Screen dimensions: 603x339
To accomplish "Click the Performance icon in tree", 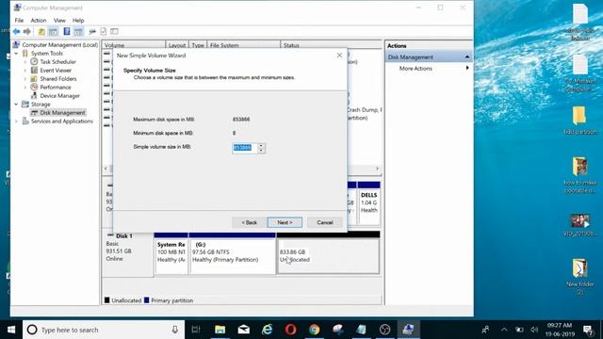I will (34, 87).
